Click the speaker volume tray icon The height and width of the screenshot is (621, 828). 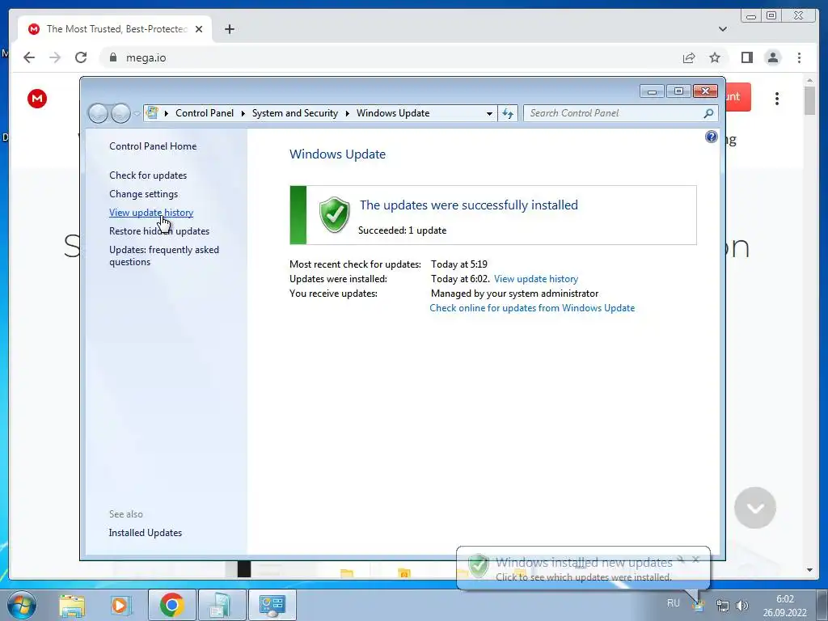tap(742, 606)
